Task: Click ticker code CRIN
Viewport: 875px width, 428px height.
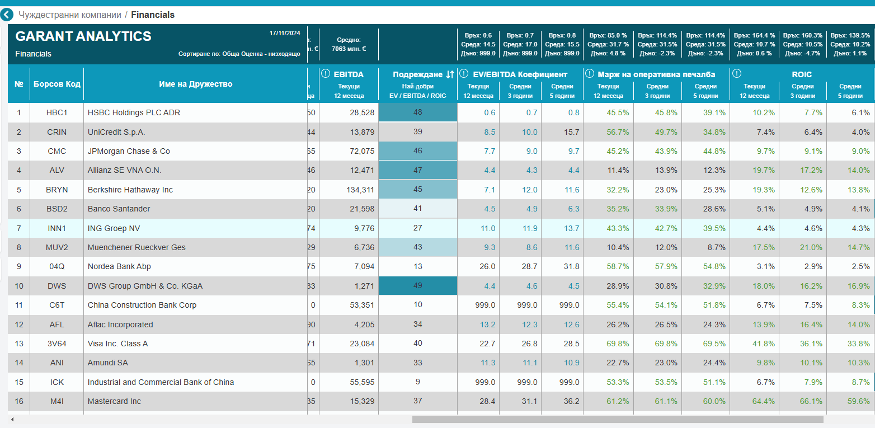Action: 57,132
